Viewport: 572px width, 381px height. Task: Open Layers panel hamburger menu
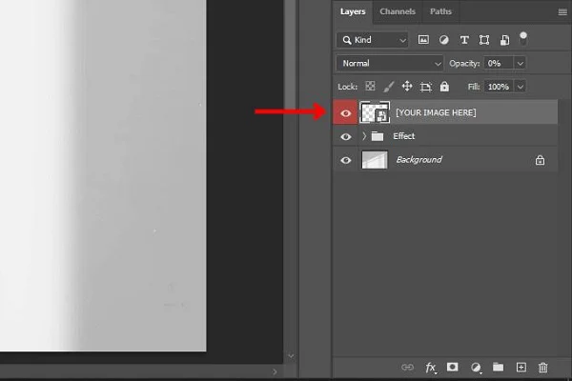[562, 12]
